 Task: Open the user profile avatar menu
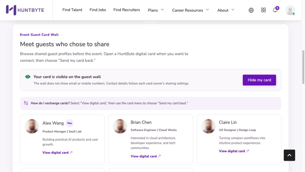point(290,10)
